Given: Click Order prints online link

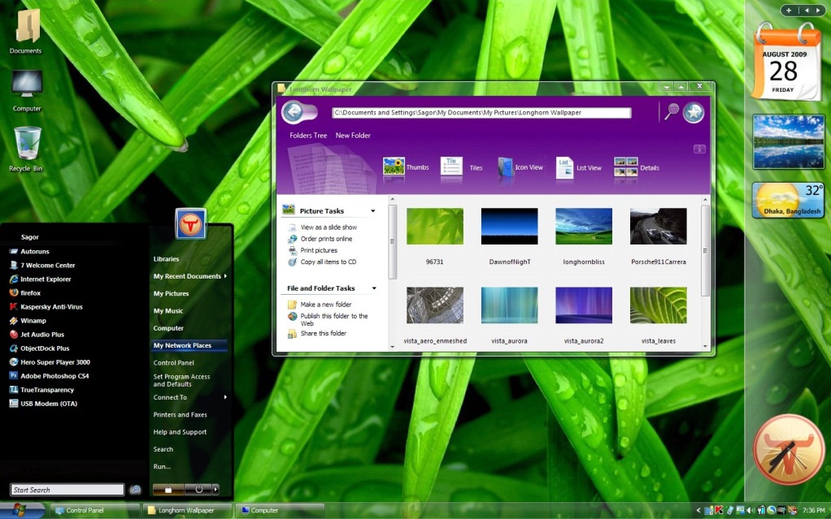Looking at the screenshot, I should coord(326,239).
